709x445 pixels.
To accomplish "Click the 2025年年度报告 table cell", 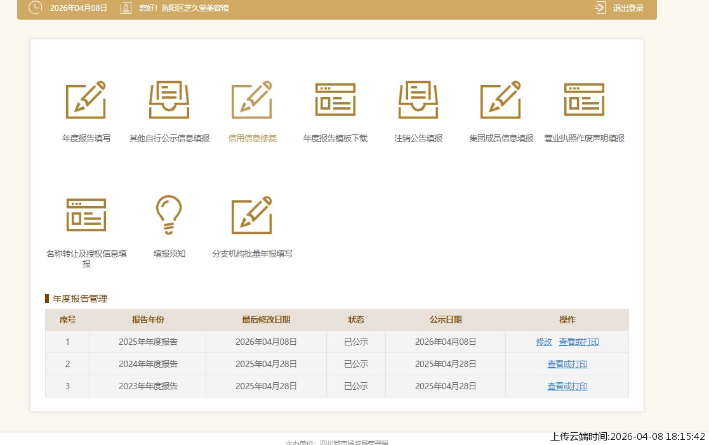I will pos(148,342).
